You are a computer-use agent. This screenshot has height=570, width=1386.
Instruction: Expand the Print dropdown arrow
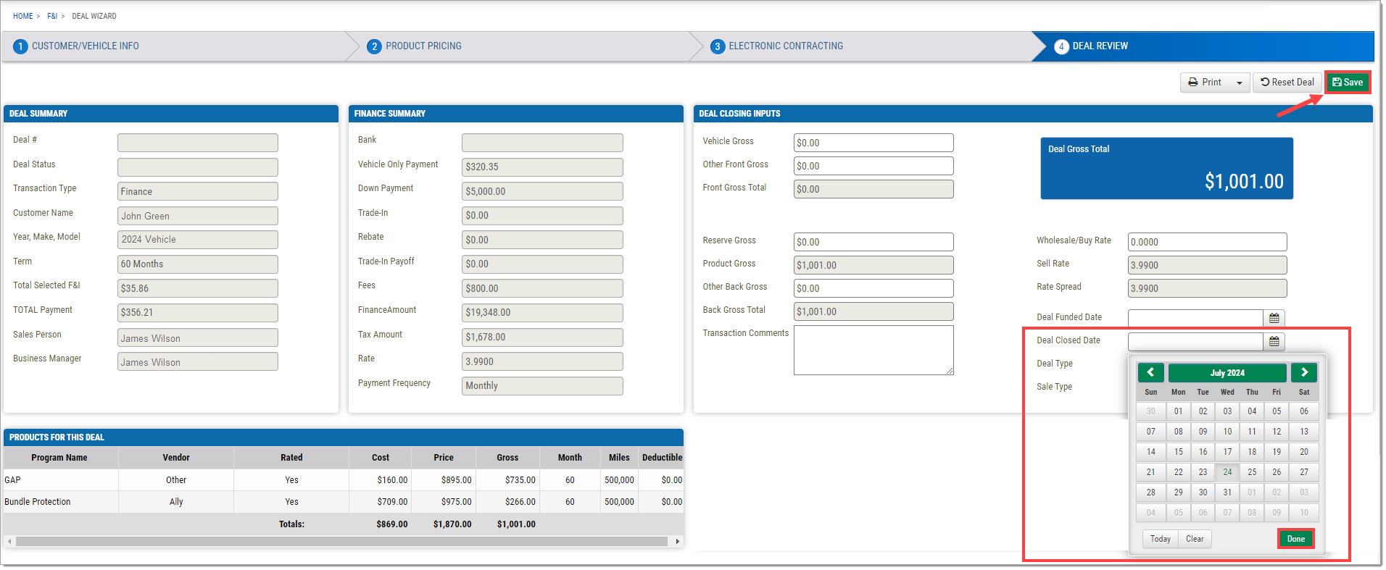pyautogui.click(x=1240, y=83)
